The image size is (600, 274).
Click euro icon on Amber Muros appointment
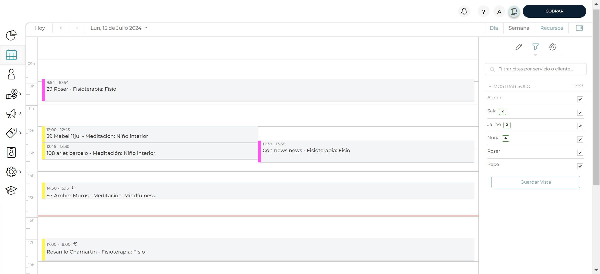point(73,188)
